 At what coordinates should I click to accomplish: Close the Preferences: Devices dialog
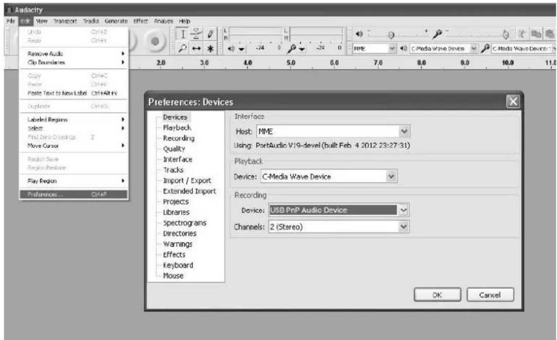513,102
